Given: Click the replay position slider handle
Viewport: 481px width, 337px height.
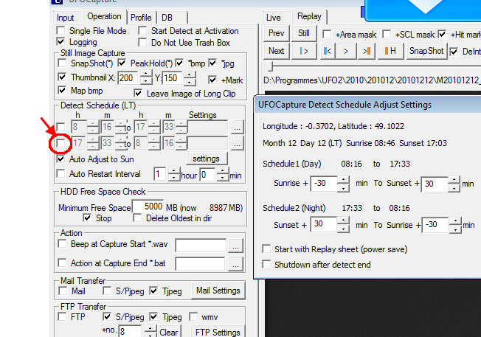Looking at the screenshot, I should click(x=269, y=67).
